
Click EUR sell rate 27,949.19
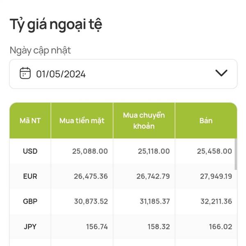(216, 176)
